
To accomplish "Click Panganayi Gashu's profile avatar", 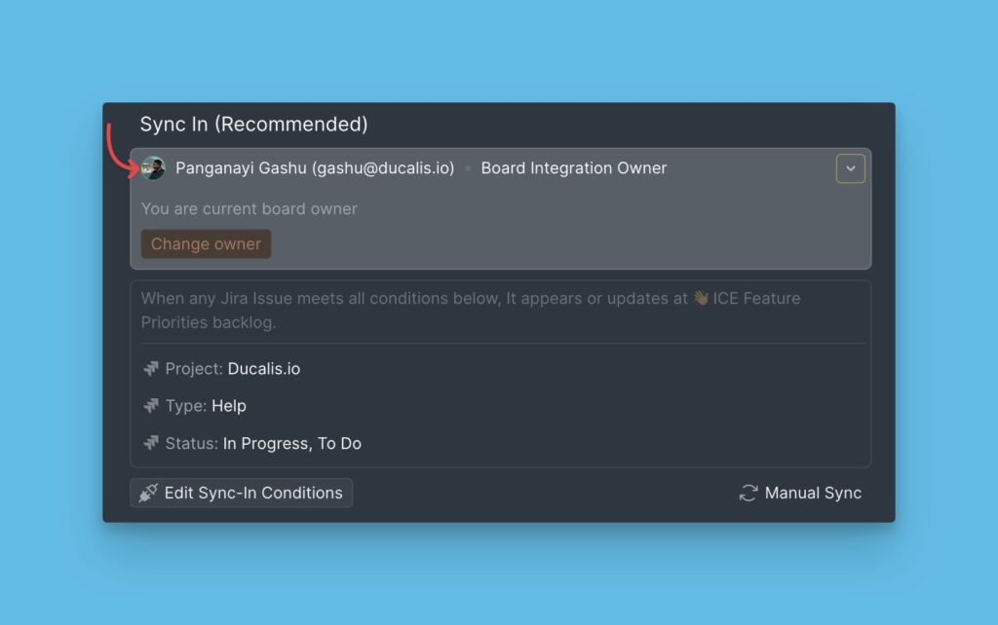I will tap(153, 168).
